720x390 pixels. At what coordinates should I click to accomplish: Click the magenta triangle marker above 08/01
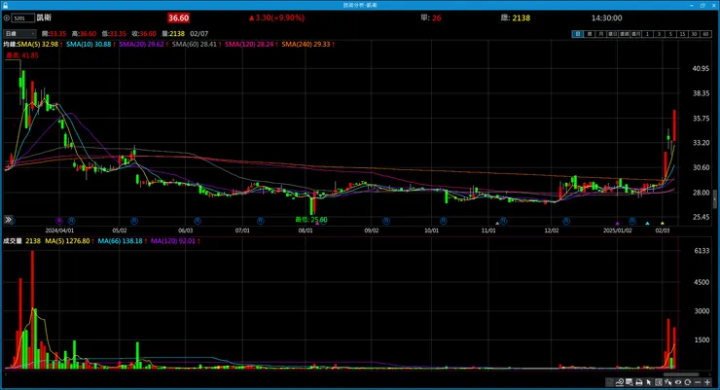(x=317, y=224)
